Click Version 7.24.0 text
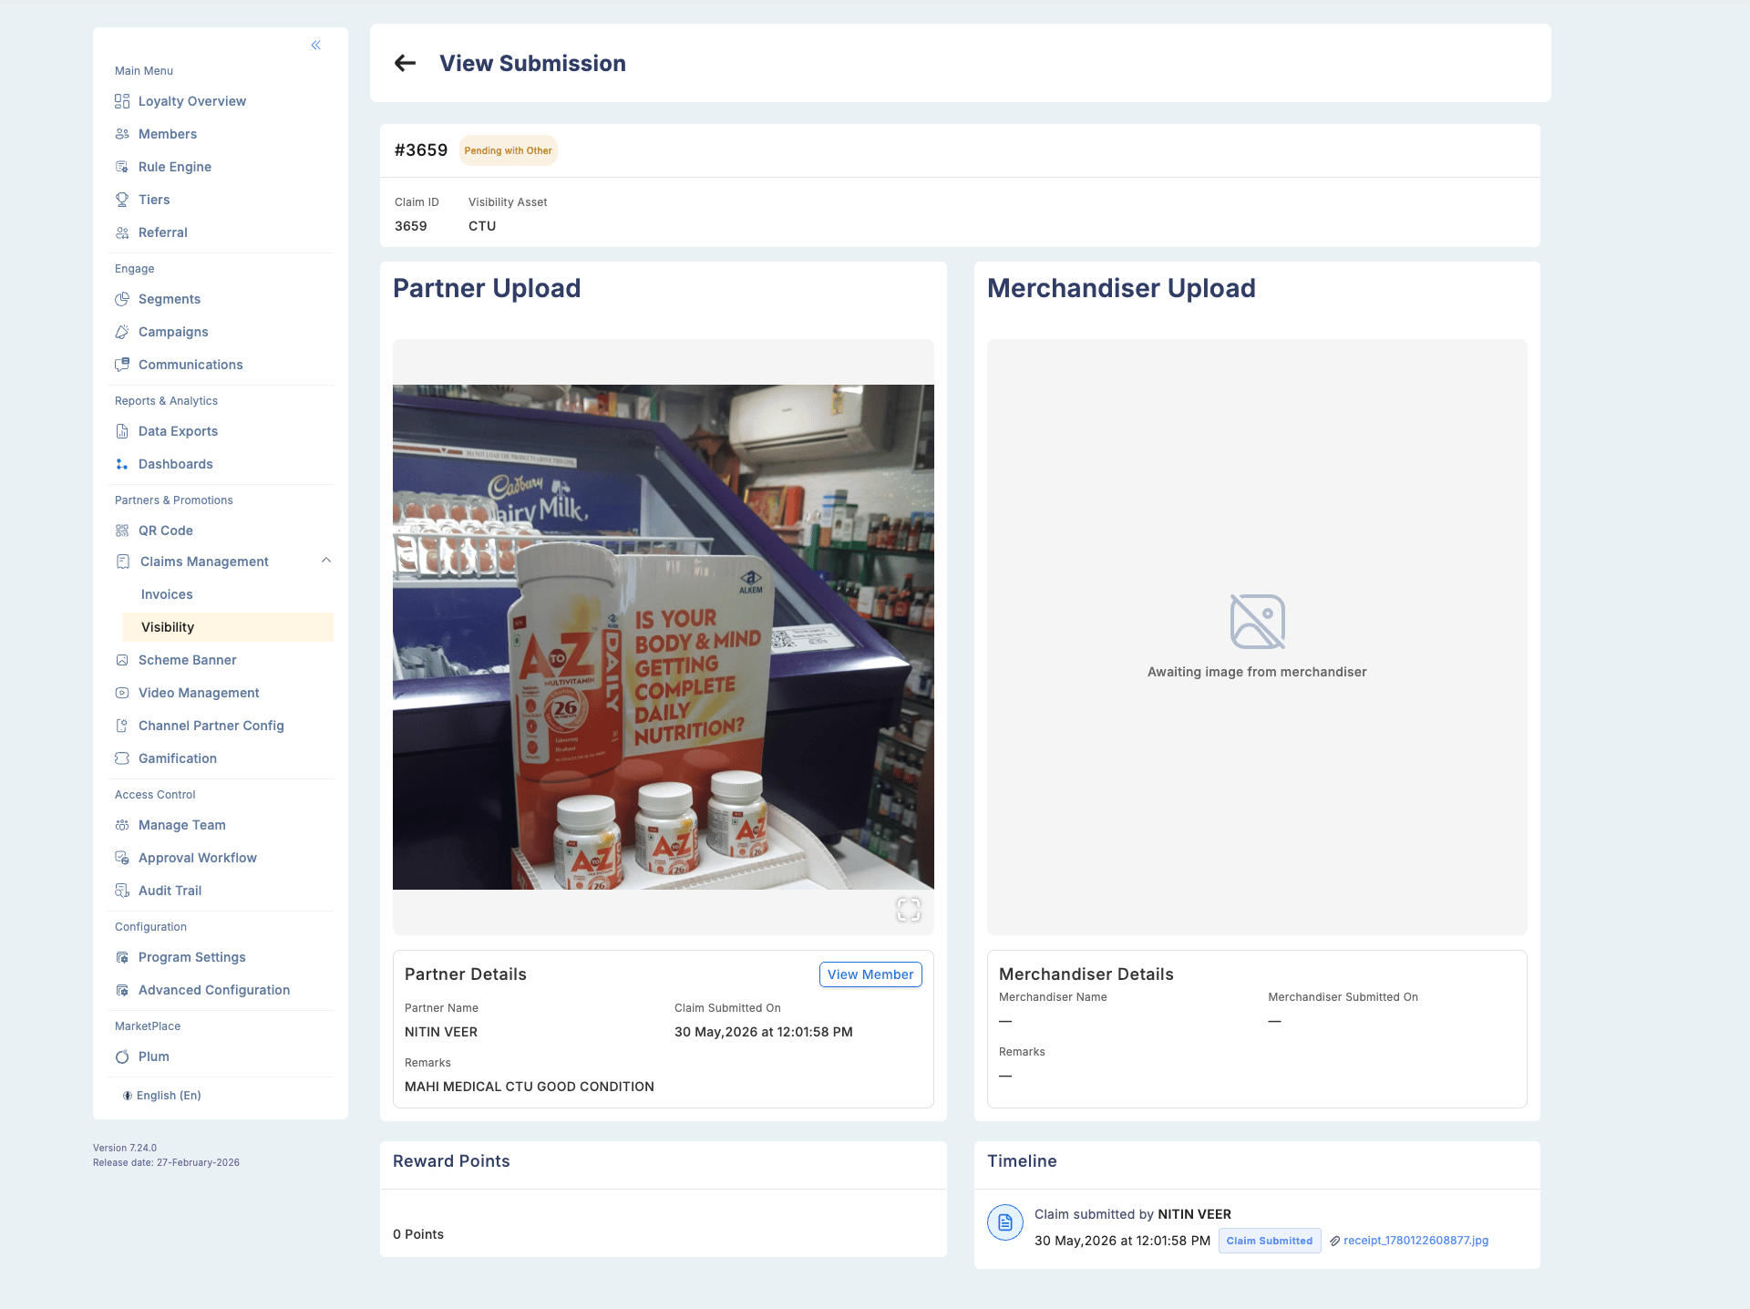Viewport: 1750px width, 1309px height. (x=125, y=1149)
